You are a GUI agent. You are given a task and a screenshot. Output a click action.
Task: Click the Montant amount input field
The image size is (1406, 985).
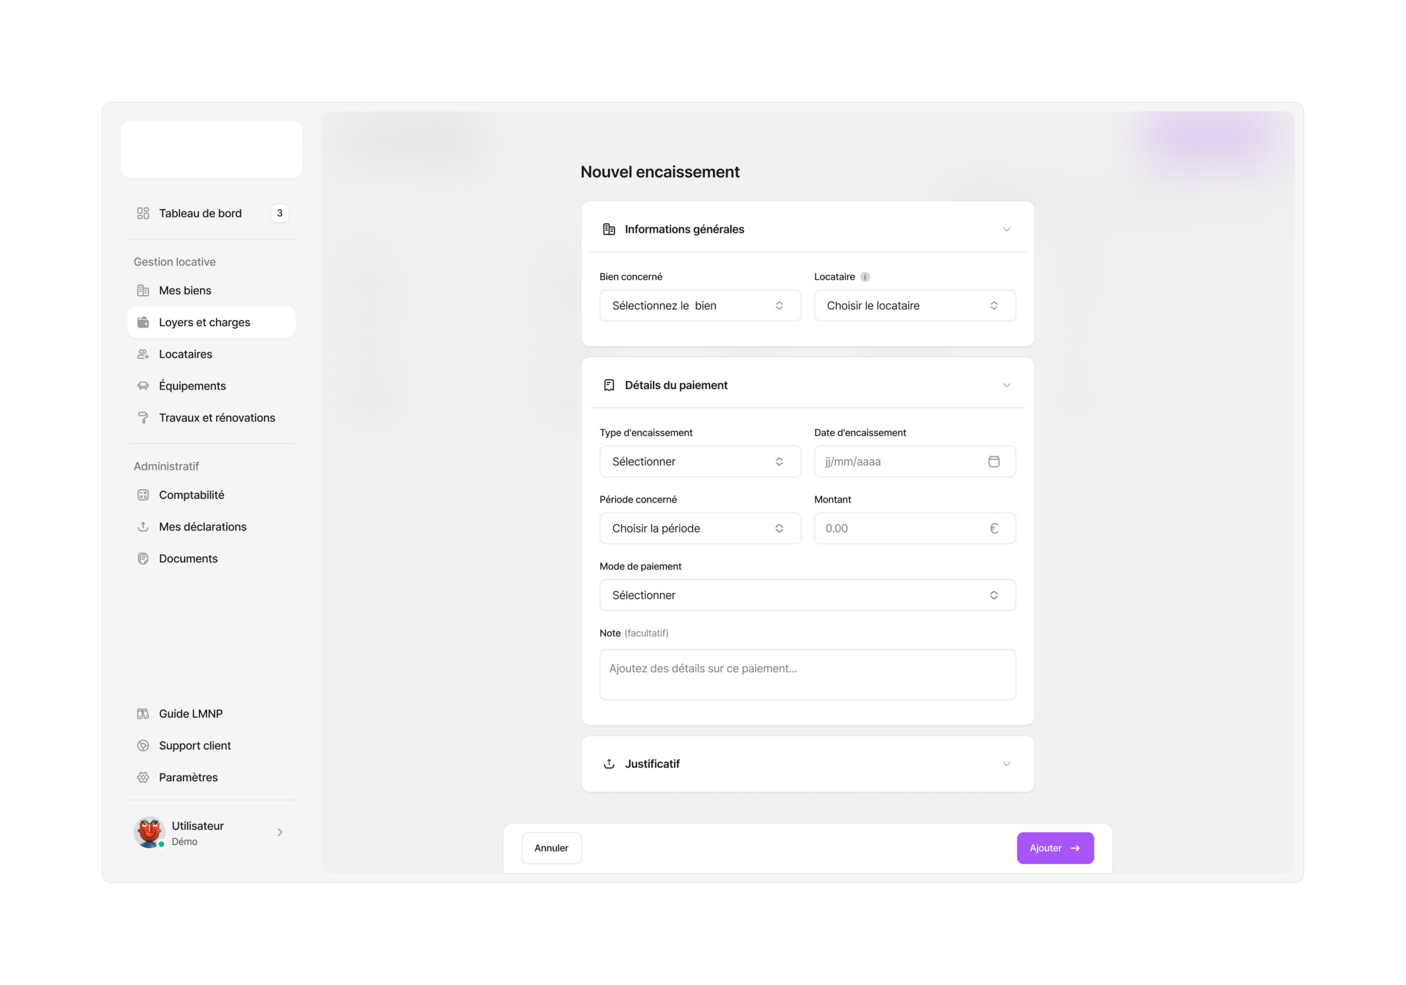pyautogui.click(x=903, y=528)
